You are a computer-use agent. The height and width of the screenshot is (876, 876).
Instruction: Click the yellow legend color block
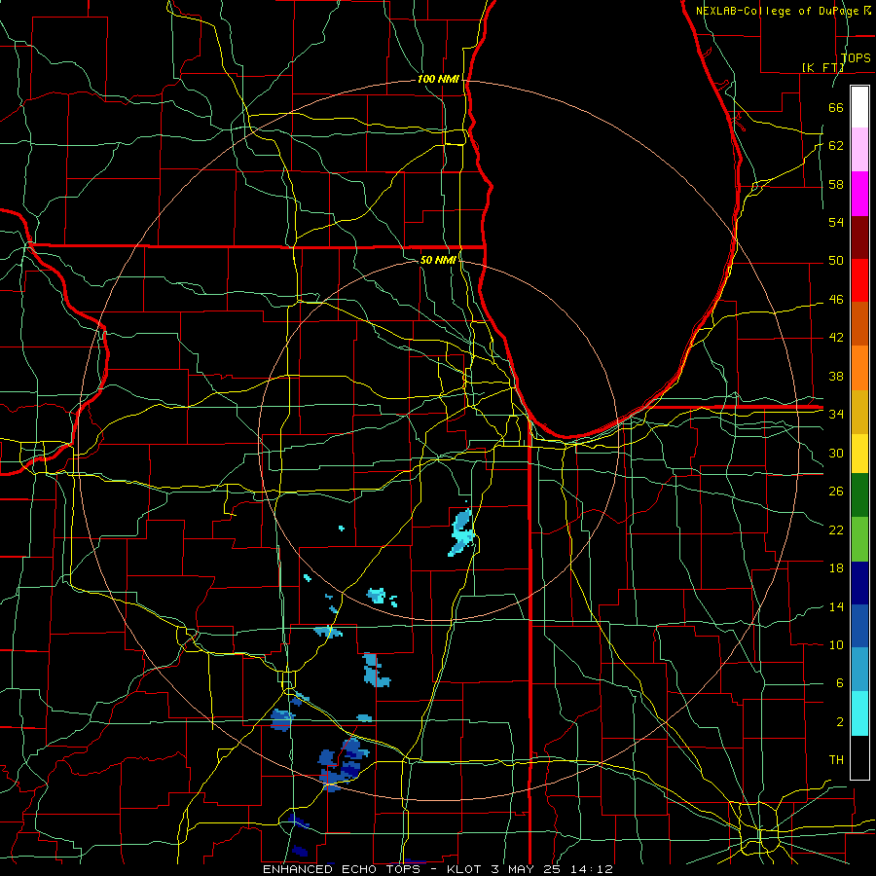pyautogui.click(x=859, y=454)
